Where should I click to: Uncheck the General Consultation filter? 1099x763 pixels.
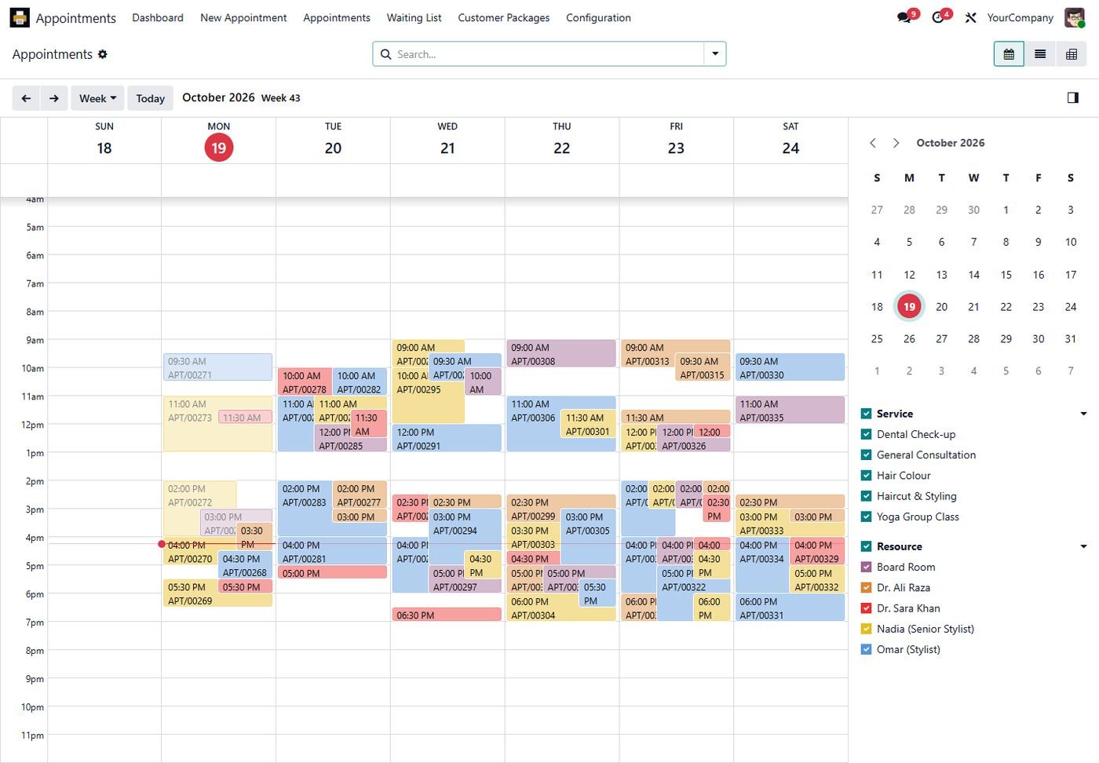(866, 455)
